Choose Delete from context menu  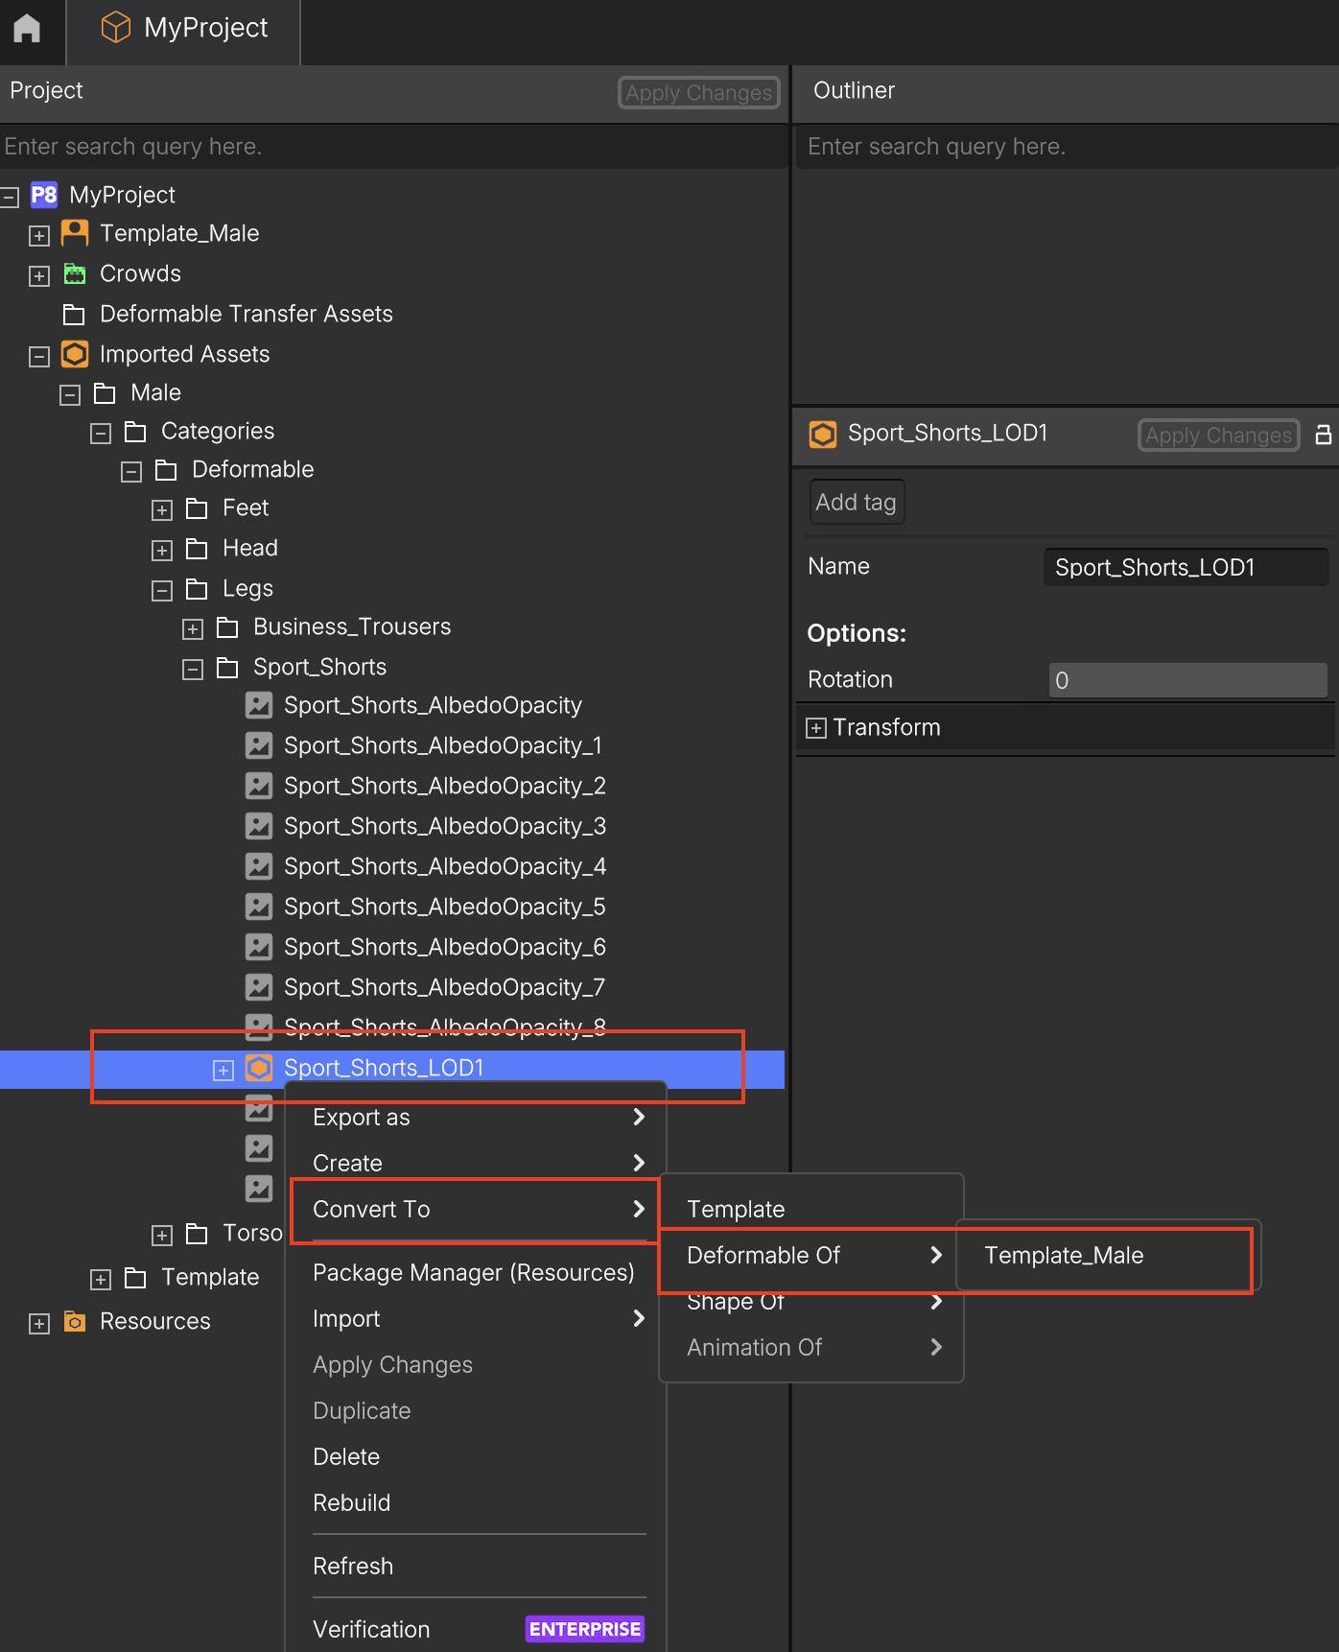click(x=477, y=1456)
